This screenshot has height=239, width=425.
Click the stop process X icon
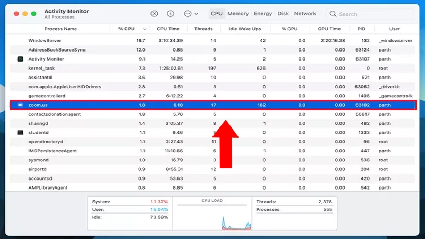click(x=154, y=14)
